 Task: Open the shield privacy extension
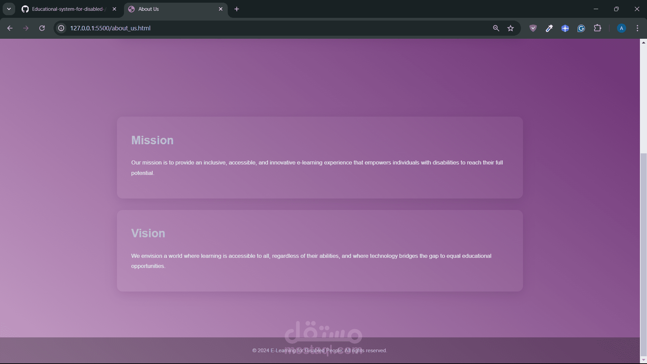[533, 28]
